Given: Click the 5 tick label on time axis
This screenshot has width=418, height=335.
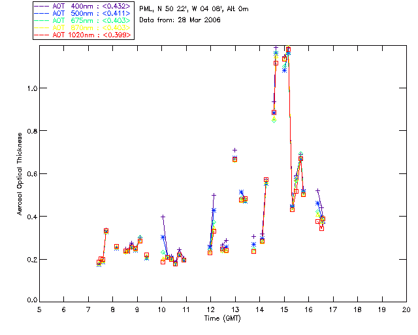Looking at the screenshot, I should click(39, 309).
